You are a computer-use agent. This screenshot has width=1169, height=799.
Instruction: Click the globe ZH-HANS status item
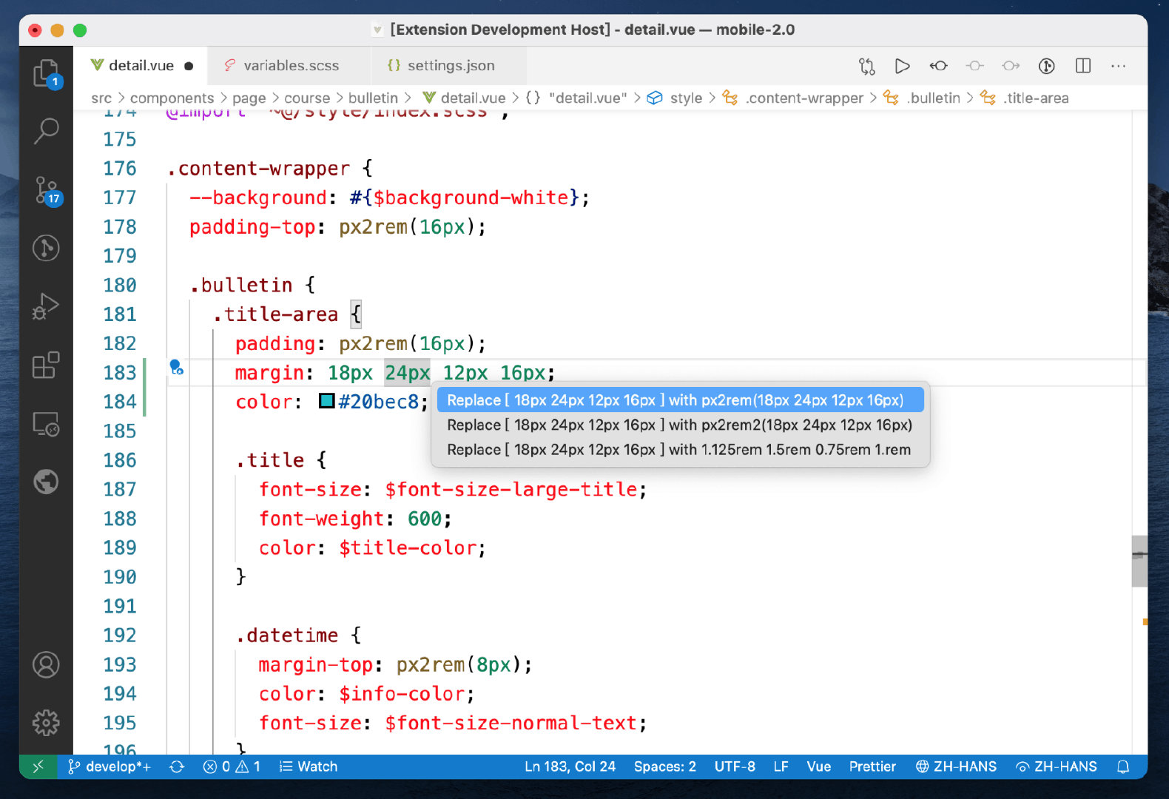point(956,766)
